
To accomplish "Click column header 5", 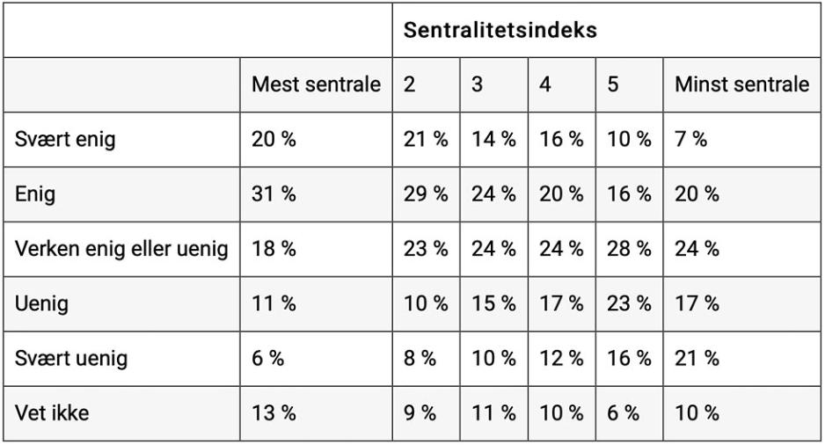I will click(613, 85).
